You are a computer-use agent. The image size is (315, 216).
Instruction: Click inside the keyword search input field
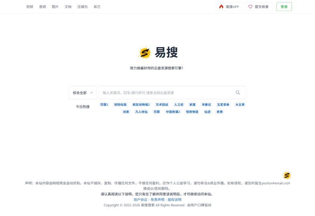pyautogui.click(x=164, y=93)
